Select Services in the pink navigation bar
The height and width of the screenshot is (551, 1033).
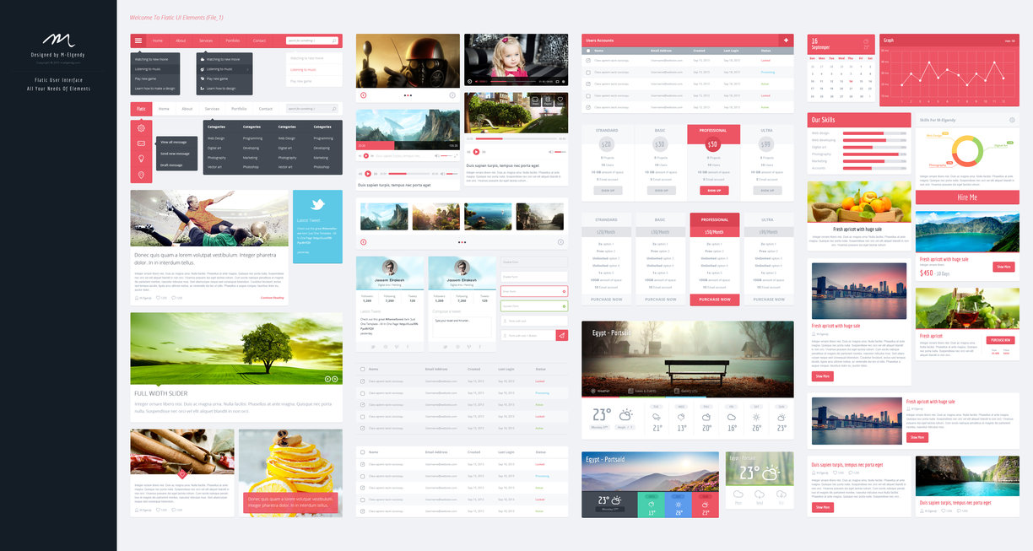point(206,41)
